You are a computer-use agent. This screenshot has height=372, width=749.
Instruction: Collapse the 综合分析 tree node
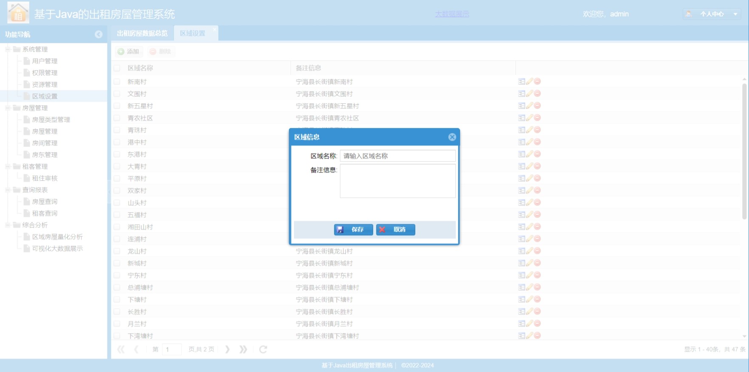point(8,225)
